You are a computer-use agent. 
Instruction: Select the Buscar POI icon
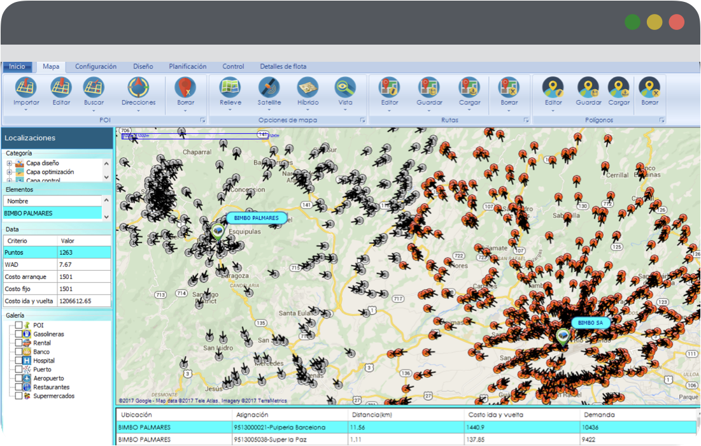(x=94, y=88)
